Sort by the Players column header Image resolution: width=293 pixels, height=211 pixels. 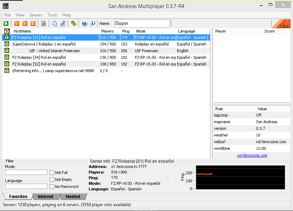110,31
